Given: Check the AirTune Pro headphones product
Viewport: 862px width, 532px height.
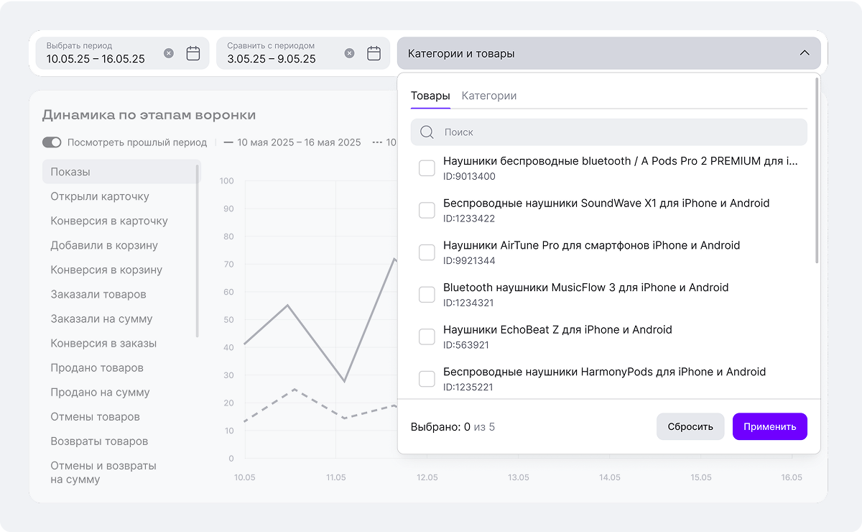Looking at the screenshot, I should tap(427, 252).
